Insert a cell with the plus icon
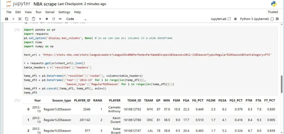Viewport: 284px width, 134px height. 13,19
